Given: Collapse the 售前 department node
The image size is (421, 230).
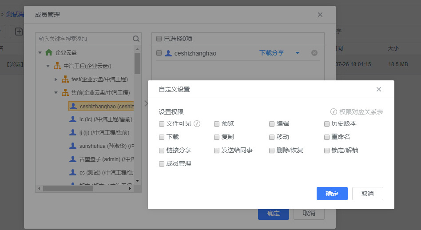Looking at the screenshot, I should pos(56,92).
